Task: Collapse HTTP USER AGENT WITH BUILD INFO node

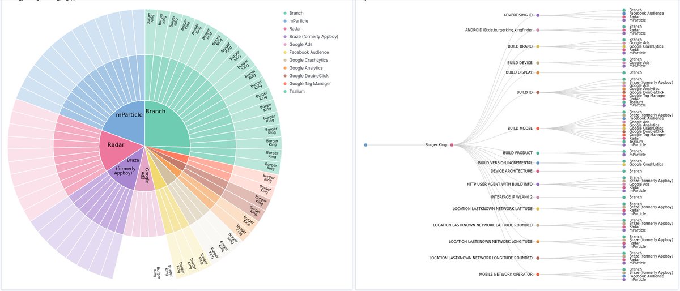Action: point(538,184)
